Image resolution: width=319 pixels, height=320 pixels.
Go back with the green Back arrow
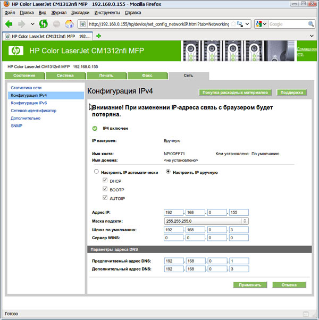coord(9,24)
